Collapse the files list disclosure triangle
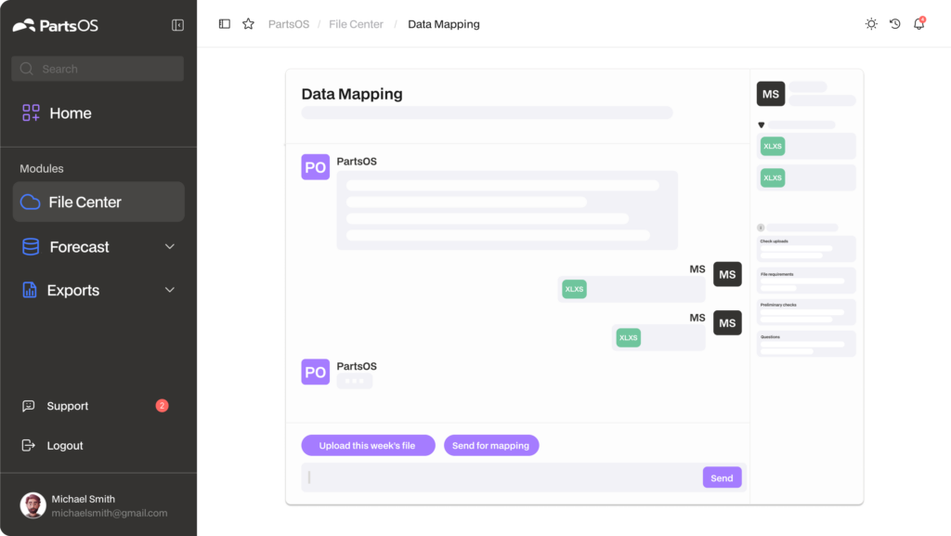The height and width of the screenshot is (536, 951). (x=762, y=124)
